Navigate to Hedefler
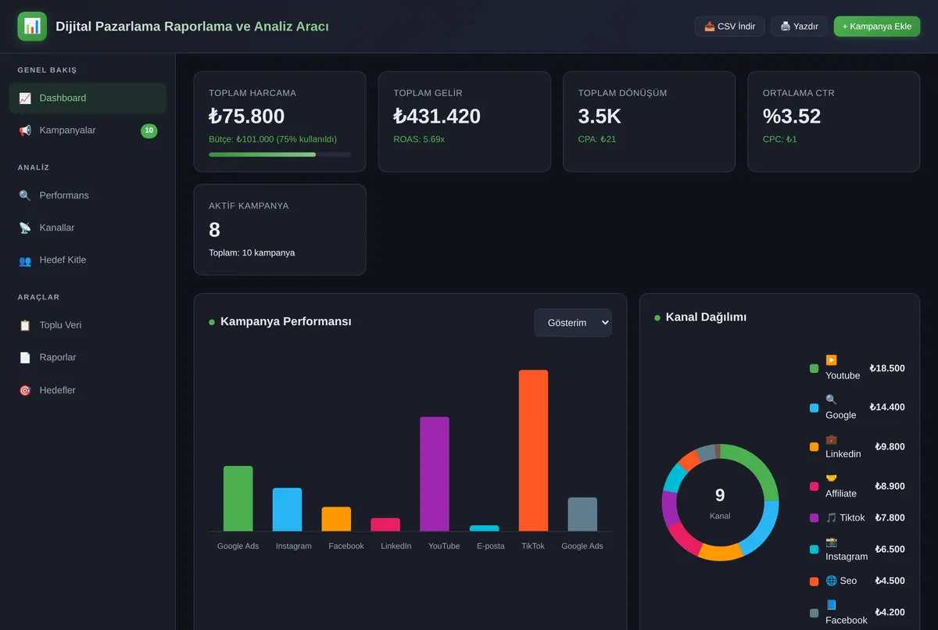This screenshot has height=630, width=938. pyautogui.click(x=88, y=390)
